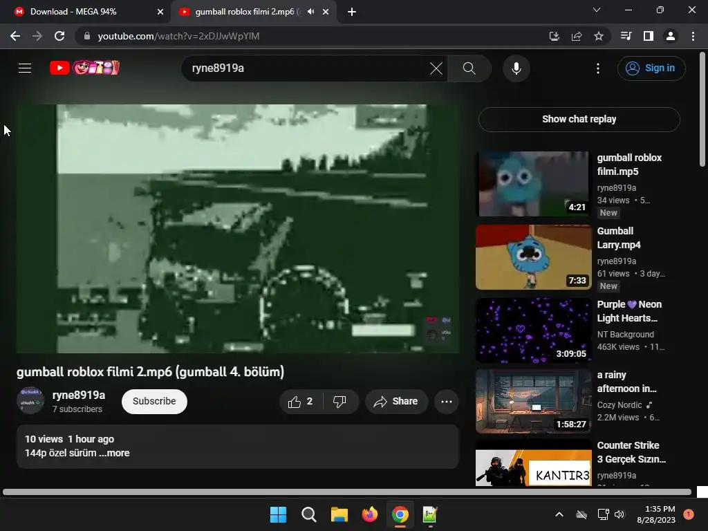Mute the tab via speaker icon
The width and height of the screenshot is (708, 531).
[x=310, y=12]
